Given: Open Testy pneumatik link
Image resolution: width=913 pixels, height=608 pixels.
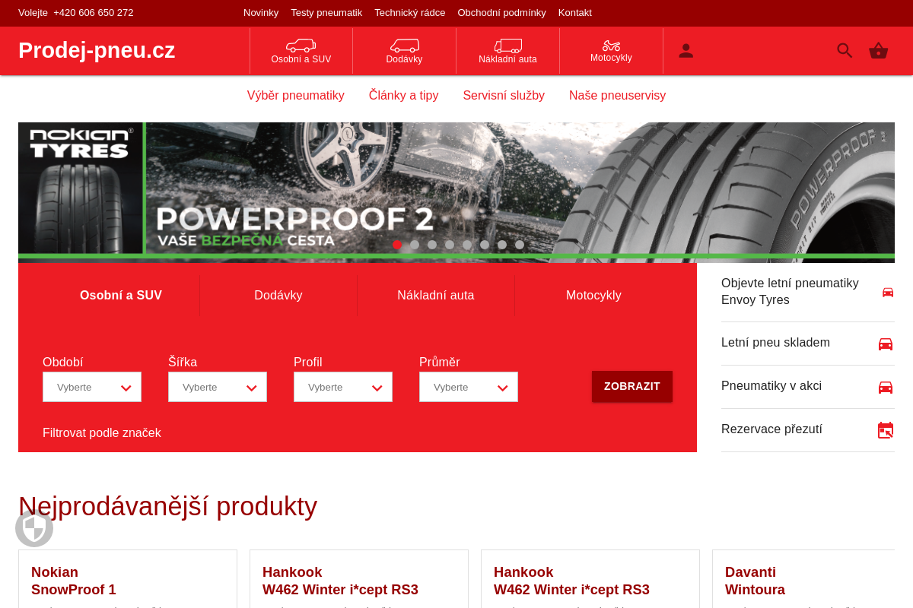Looking at the screenshot, I should [326, 12].
